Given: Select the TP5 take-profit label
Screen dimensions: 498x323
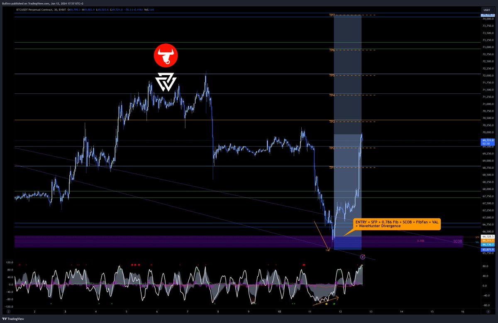Looking at the screenshot, I should [332, 75].
